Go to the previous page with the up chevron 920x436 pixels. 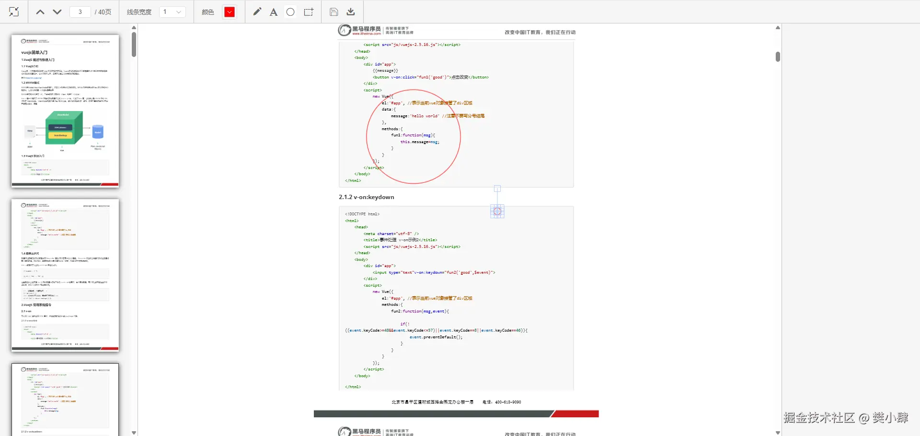point(40,12)
